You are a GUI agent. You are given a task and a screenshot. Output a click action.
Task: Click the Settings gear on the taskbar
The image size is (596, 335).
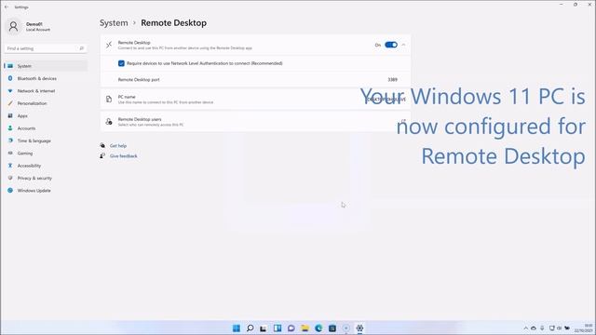[359, 328]
